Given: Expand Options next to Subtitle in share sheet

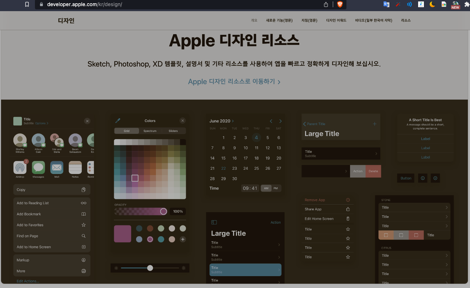Looking at the screenshot, I should point(42,123).
